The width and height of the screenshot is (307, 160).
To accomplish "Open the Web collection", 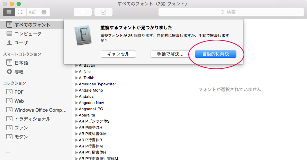I will 19,101.
